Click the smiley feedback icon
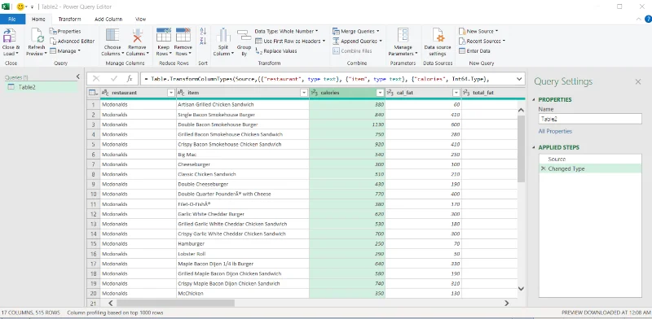Screen dimensions: 652x319 click(20, 7)
